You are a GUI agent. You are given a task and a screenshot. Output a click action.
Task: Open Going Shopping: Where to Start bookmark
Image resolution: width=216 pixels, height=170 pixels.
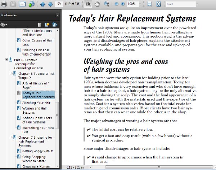click(34, 159)
